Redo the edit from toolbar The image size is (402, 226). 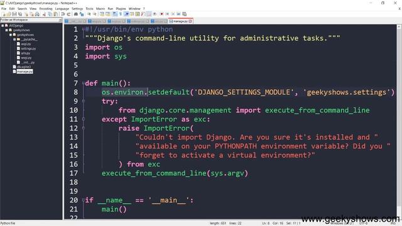coord(68,14)
